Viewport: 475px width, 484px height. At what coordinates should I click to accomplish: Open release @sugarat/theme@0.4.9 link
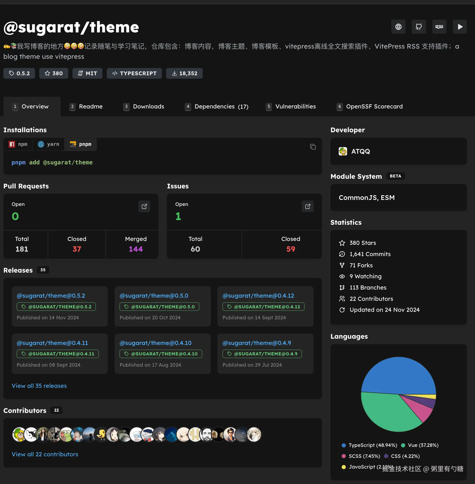pos(257,343)
